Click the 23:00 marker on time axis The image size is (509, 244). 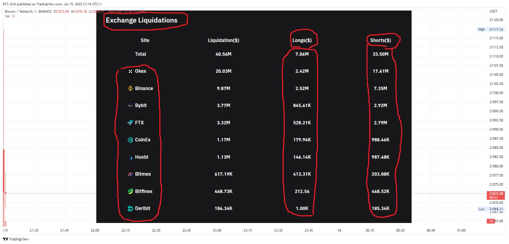(x=217, y=230)
